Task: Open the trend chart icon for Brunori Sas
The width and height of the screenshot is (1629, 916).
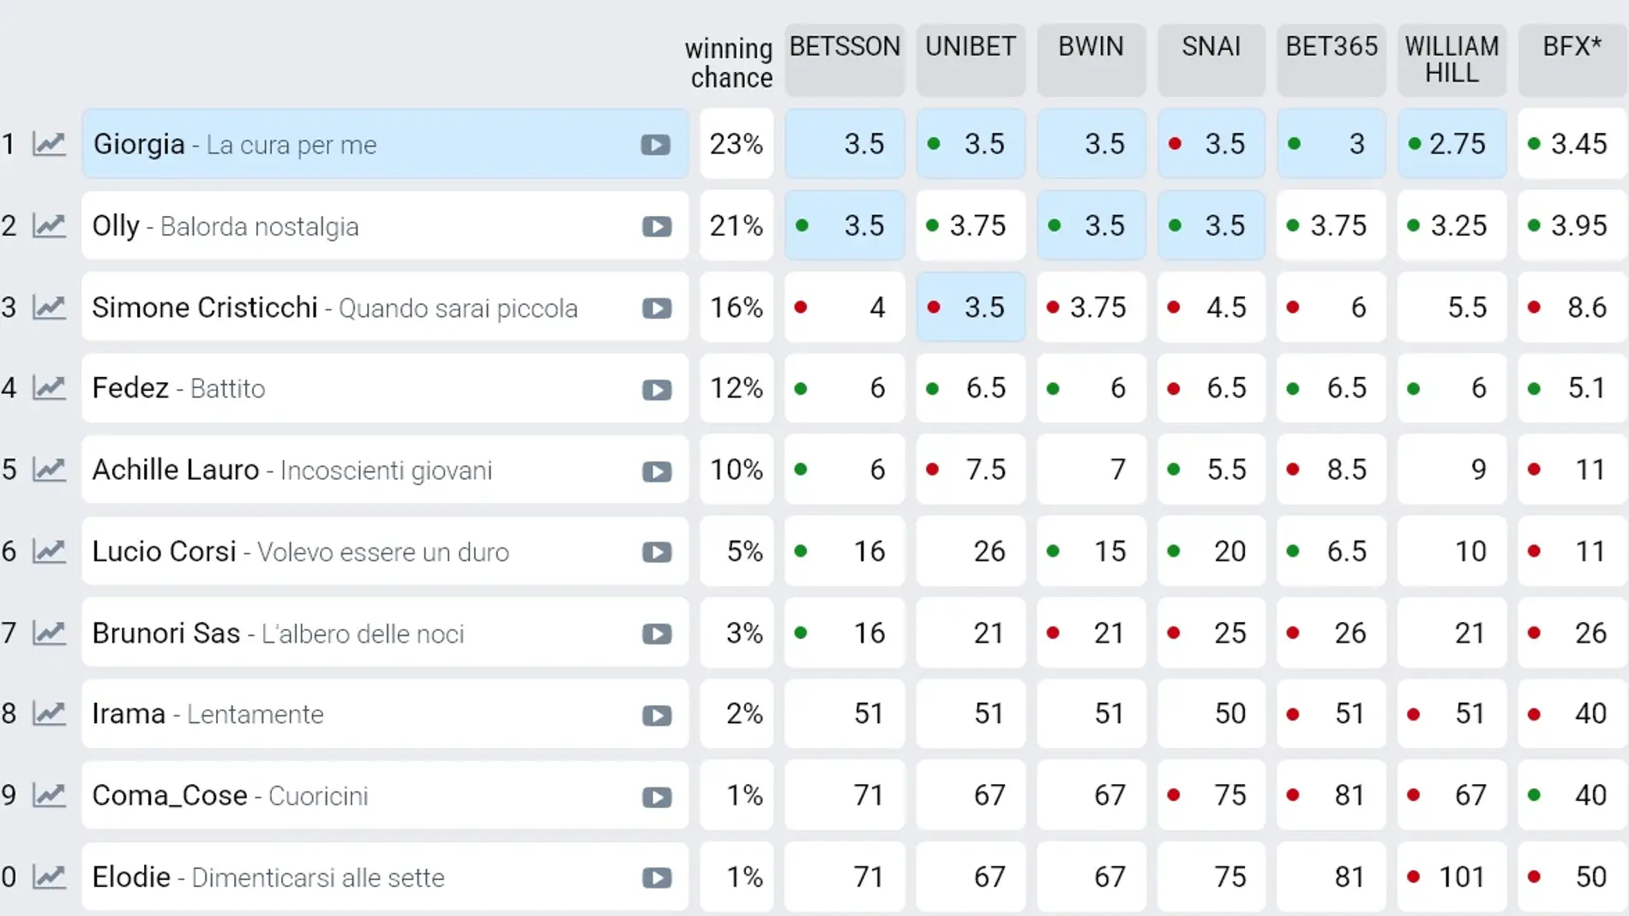Action: [x=49, y=632]
